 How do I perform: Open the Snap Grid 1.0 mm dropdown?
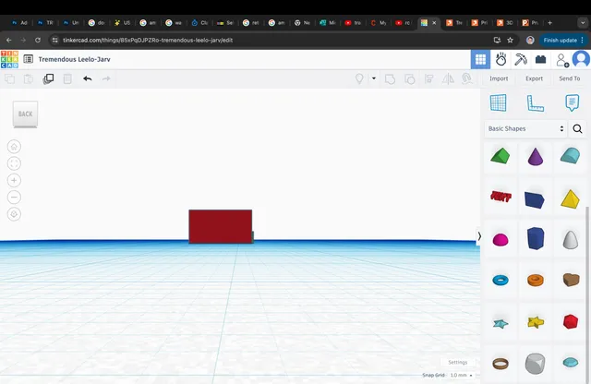coord(461,376)
